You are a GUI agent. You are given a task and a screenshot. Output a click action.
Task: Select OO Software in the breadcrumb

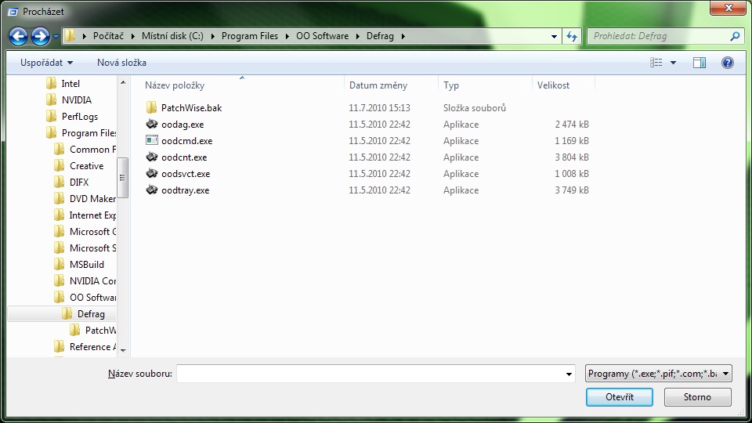(322, 36)
